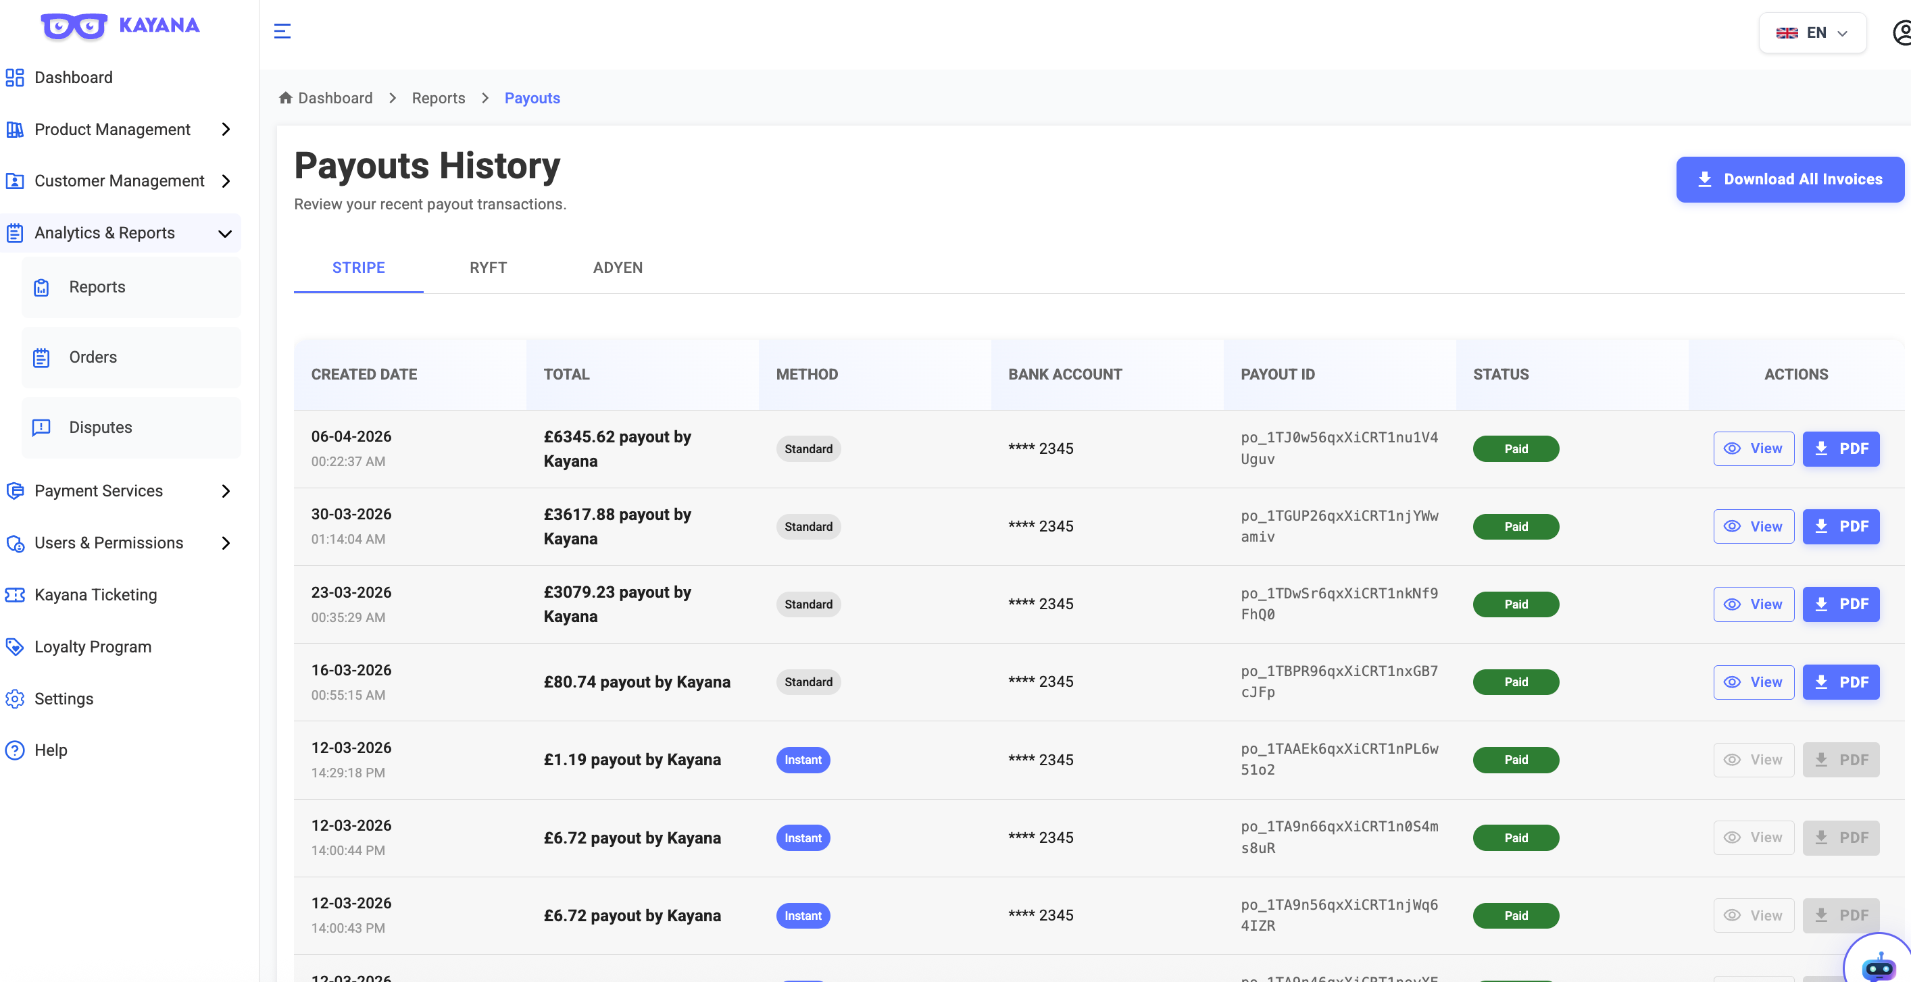Image resolution: width=1911 pixels, height=982 pixels.
Task: Click the Help question mark icon
Action: (x=15, y=750)
